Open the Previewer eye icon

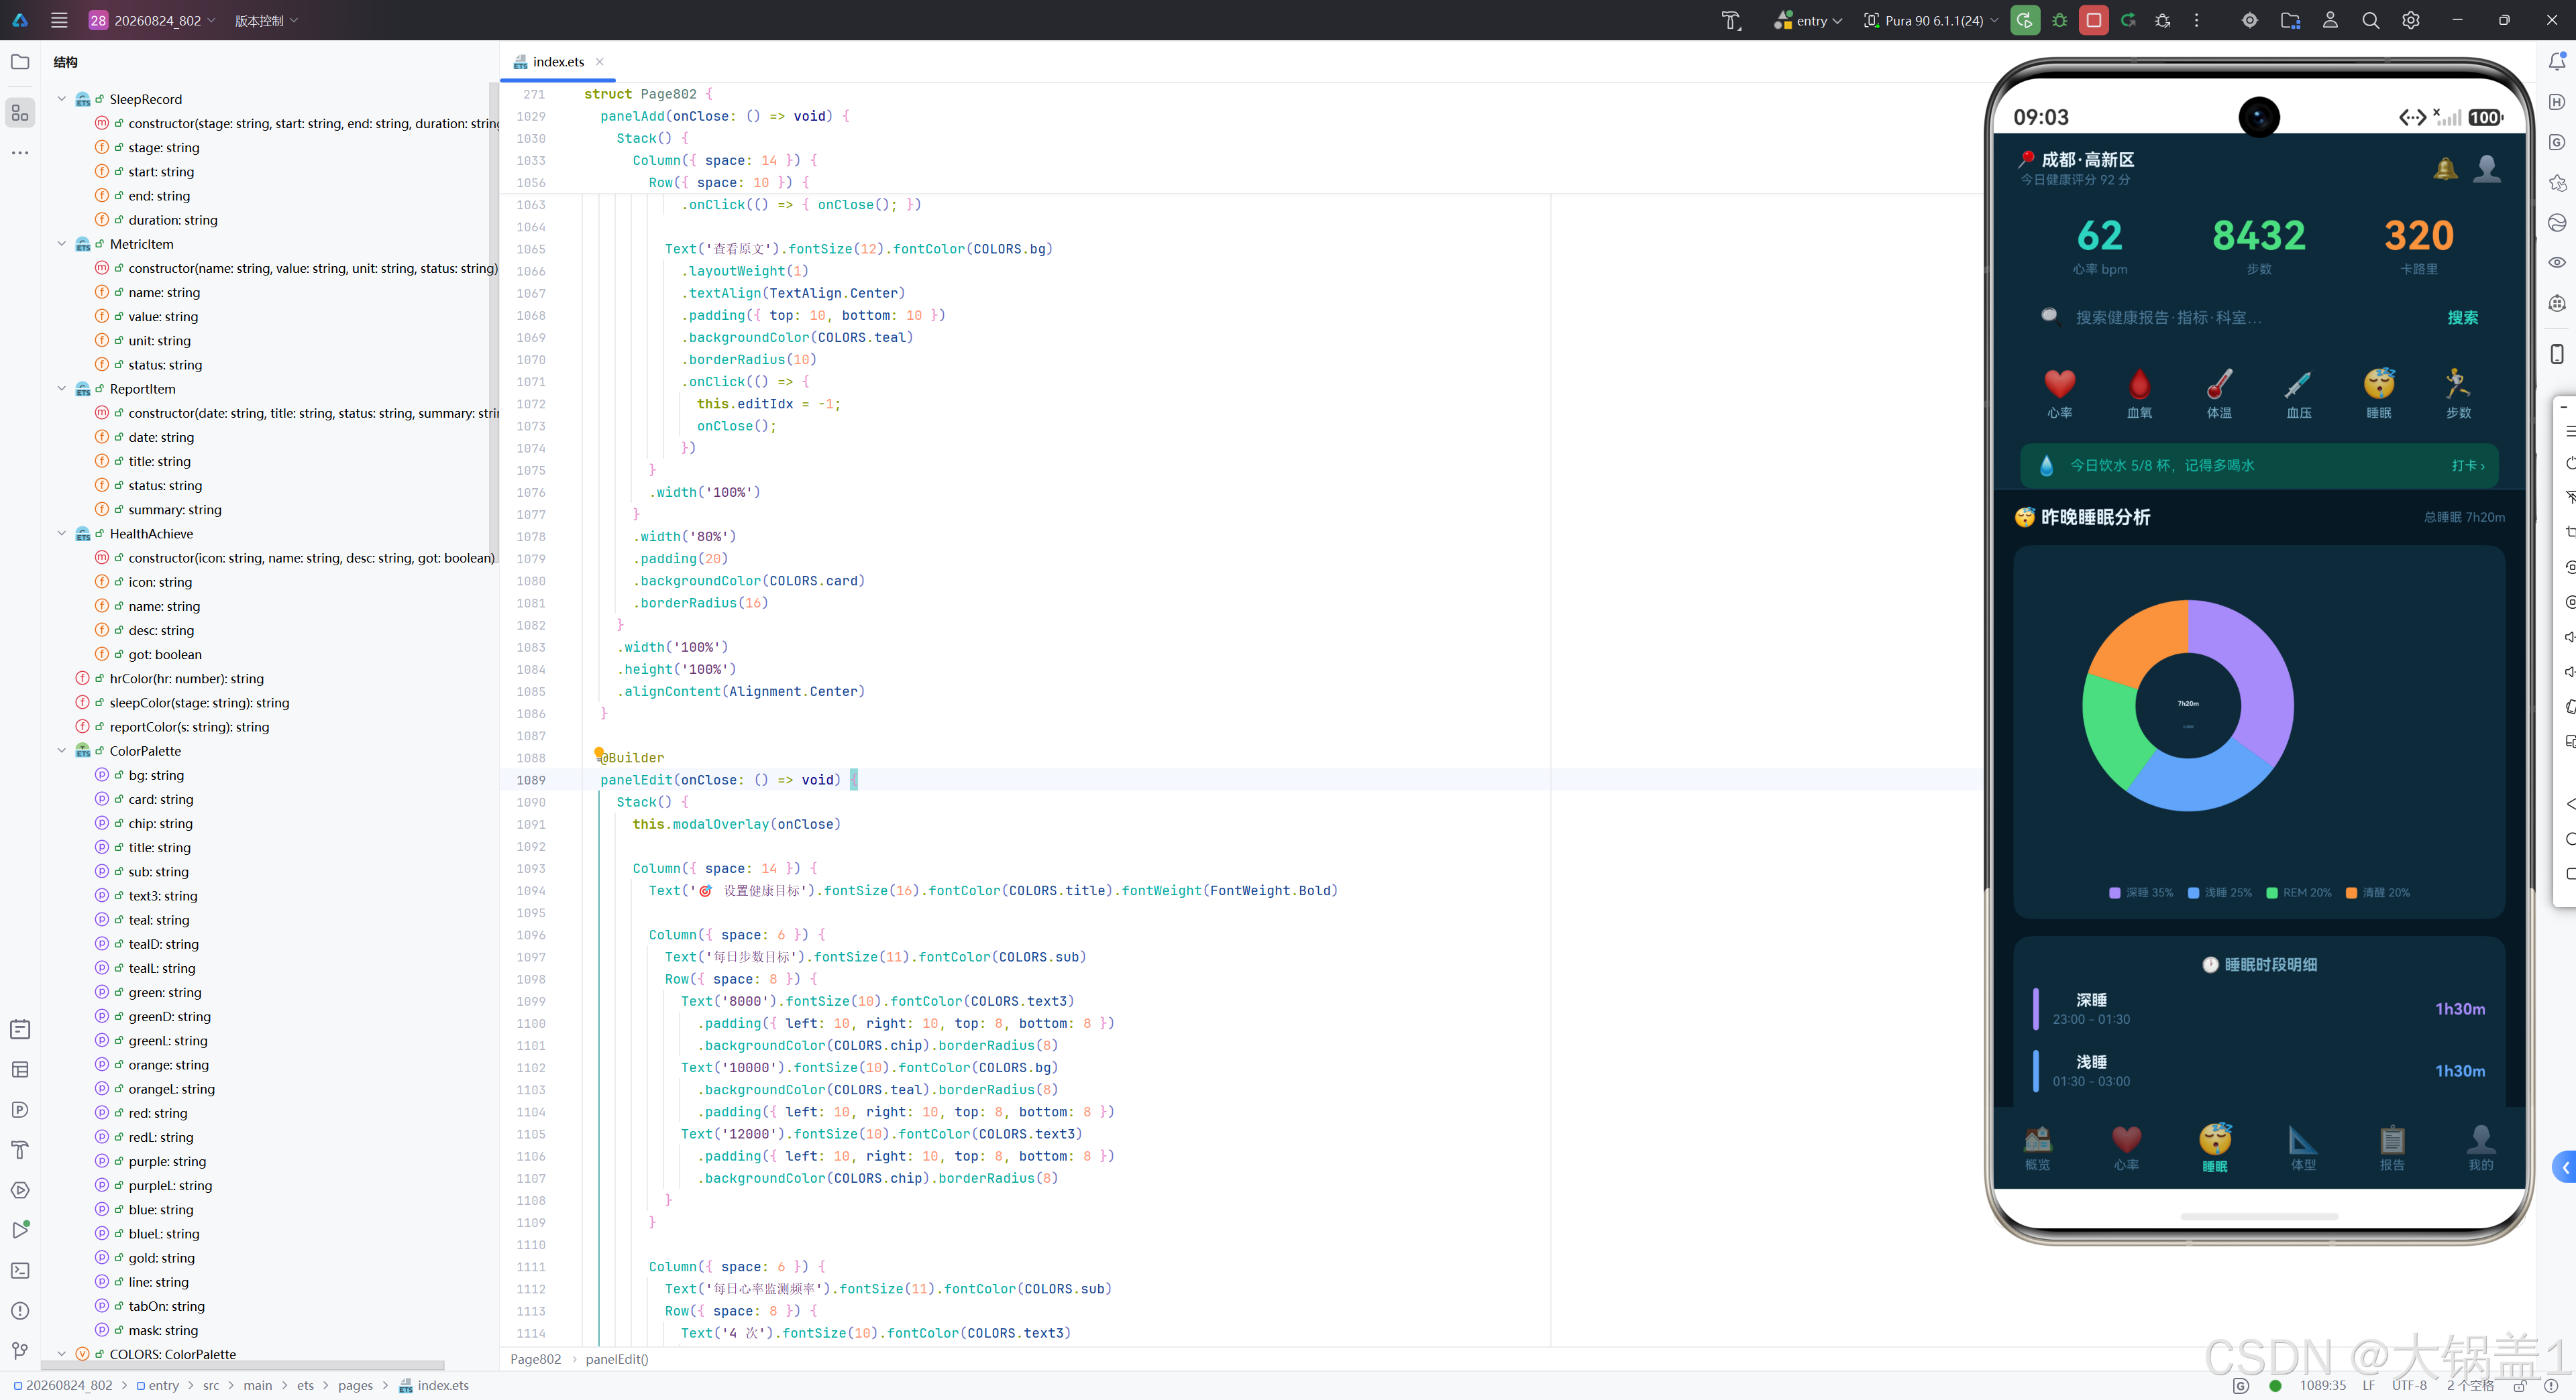pos(2557,261)
